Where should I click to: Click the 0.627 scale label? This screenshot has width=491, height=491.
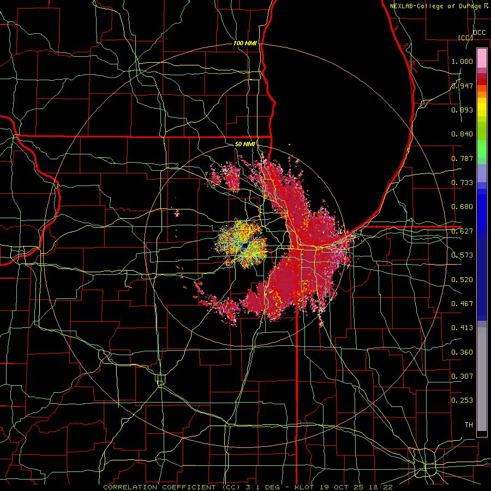(x=462, y=231)
